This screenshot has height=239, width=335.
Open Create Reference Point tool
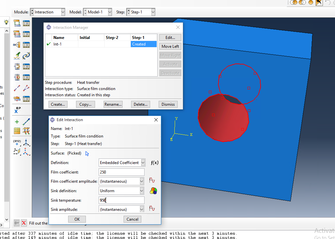[x=17, y=110]
